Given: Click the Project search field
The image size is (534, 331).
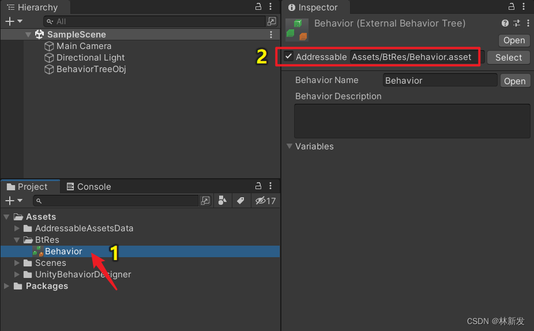Looking at the screenshot, I should (x=116, y=201).
